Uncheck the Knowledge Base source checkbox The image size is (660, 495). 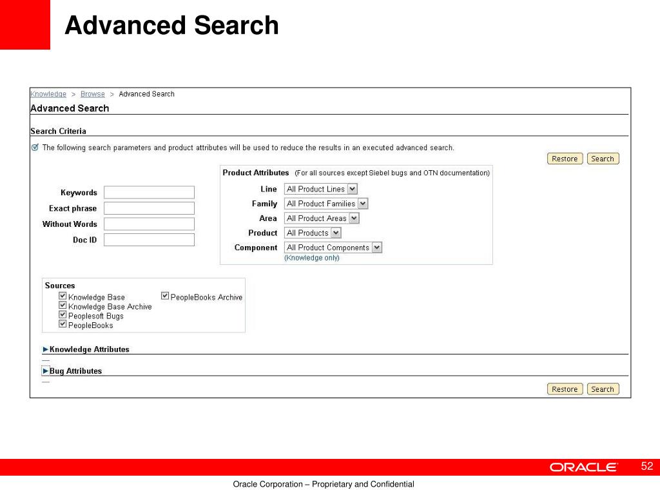[x=63, y=296]
